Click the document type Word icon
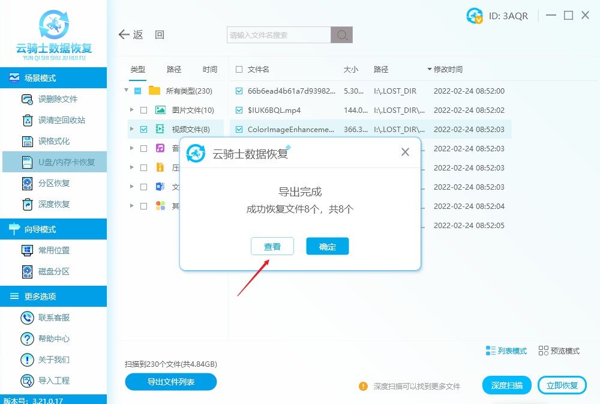The width and height of the screenshot is (600, 404). click(x=160, y=187)
